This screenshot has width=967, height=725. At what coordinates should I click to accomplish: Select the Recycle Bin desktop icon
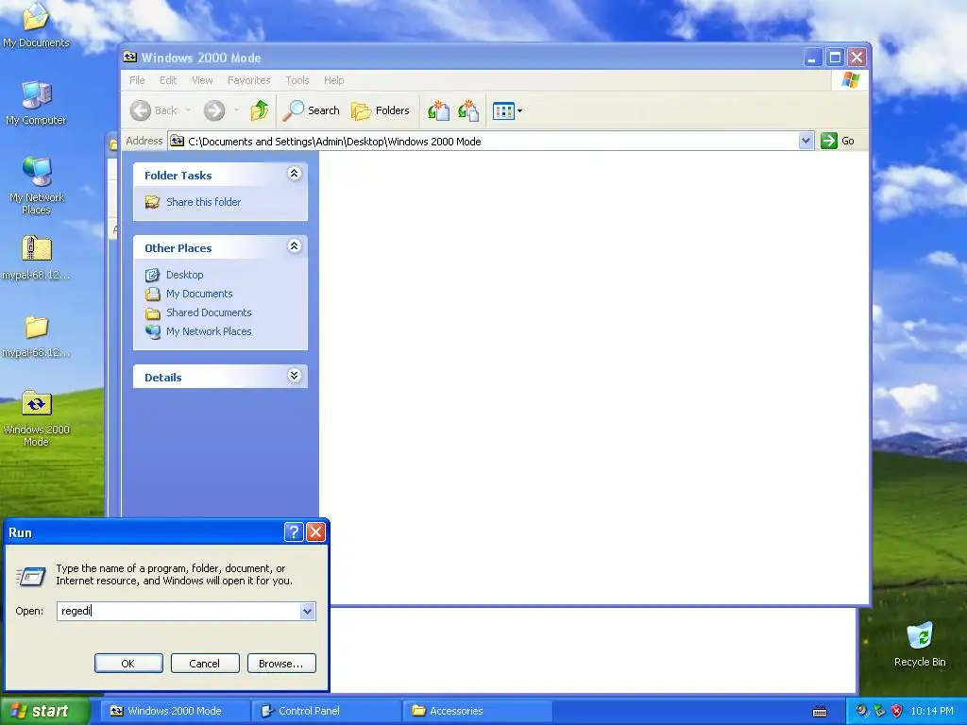coord(920,644)
